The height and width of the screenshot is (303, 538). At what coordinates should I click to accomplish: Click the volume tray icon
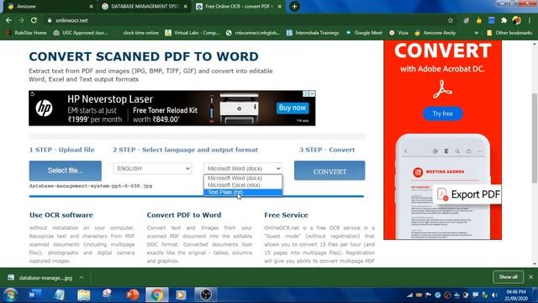tap(494, 295)
